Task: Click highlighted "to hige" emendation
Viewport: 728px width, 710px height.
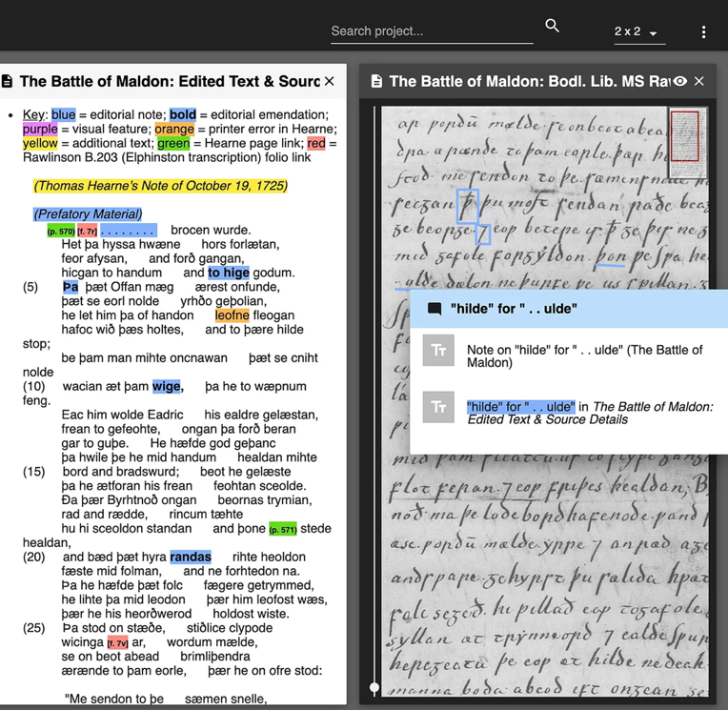Action: tap(229, 273)
